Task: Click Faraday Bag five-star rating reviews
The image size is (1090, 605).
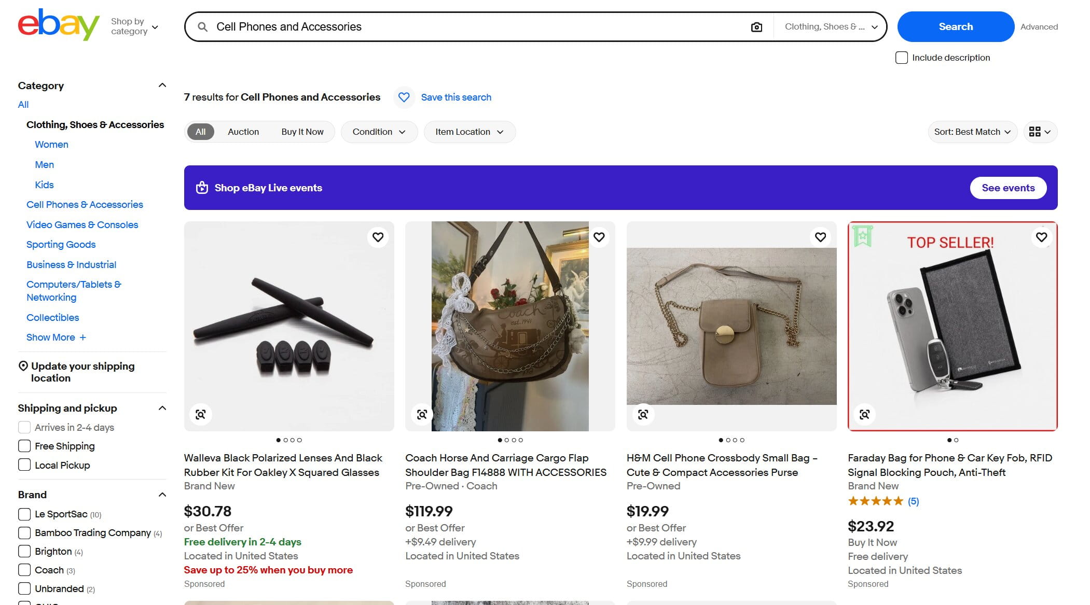Action: (x=883, y=501)
